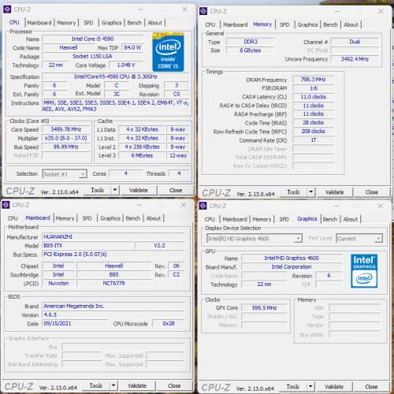Screen dimensions: 394x394
Task: Click the Uncore Frequency value 3492.4 MHz
Action: [x=355, y=59]
